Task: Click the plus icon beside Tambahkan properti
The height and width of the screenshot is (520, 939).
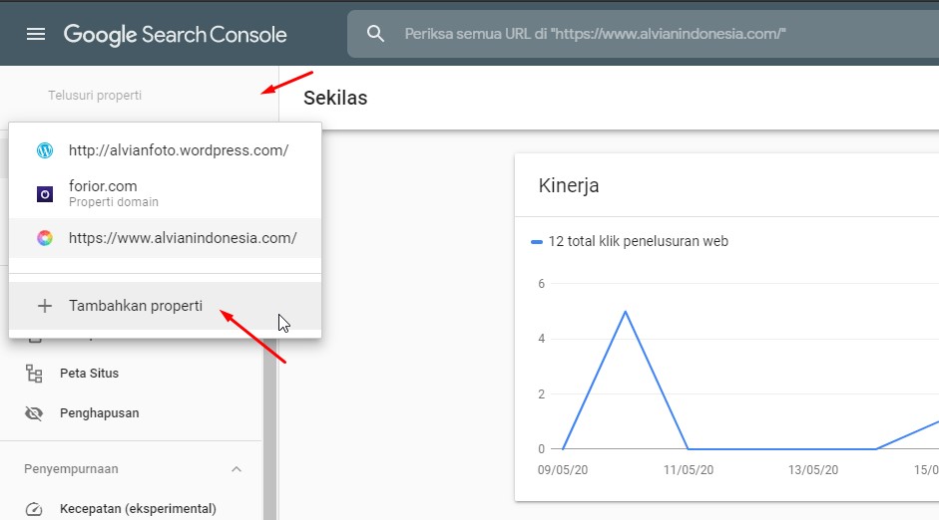Action: point(44,306)
